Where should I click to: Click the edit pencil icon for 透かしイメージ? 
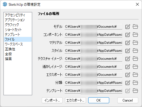[x=128, y=67]
